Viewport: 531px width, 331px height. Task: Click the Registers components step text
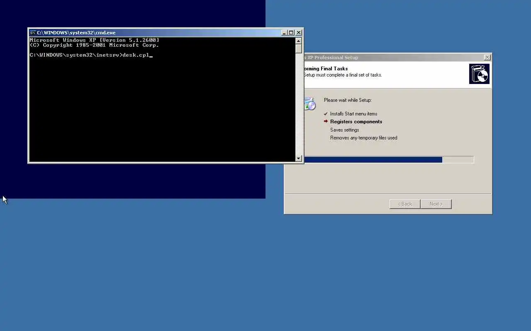click(x=356, y=122)
